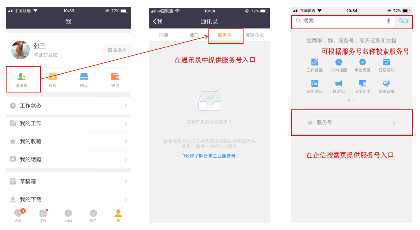Click the 我的工作 pencil icon
420x230 pixels.
[x=13, y=123]
